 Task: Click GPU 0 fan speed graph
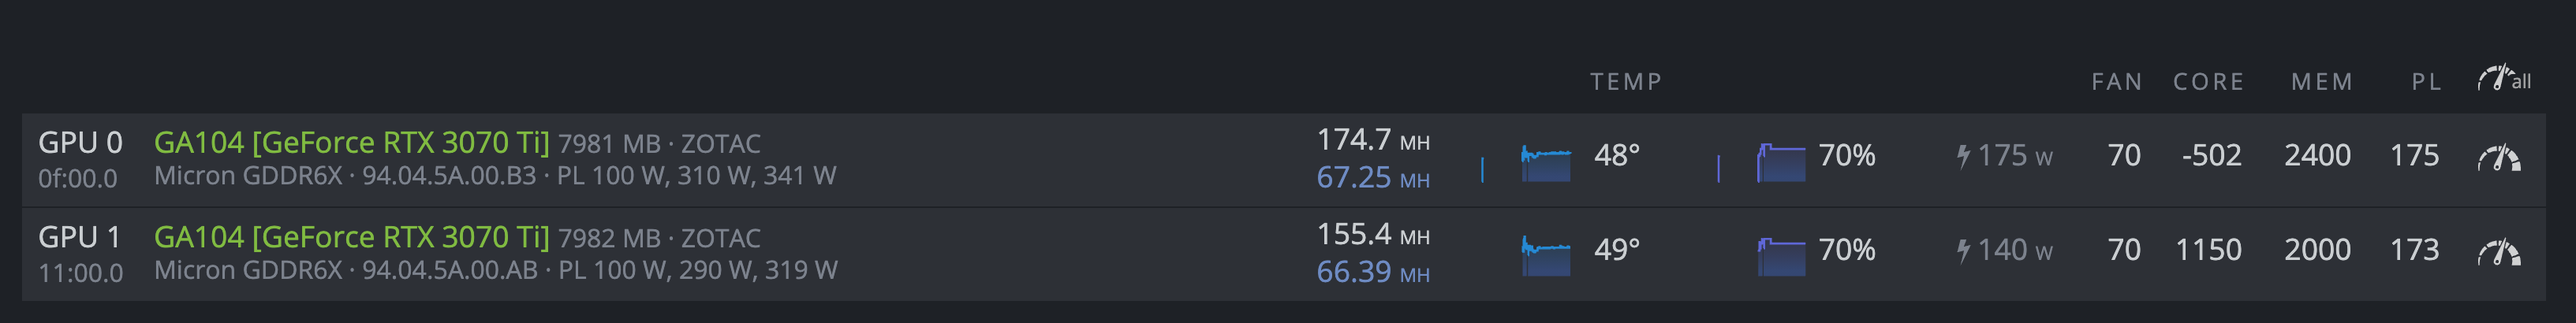click(x=1781, y=162)
